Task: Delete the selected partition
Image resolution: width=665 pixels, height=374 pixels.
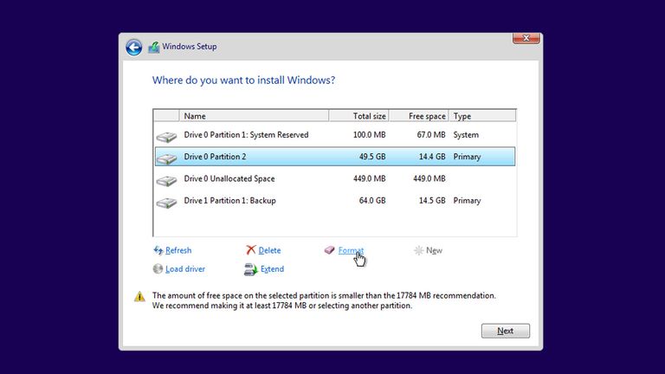Action: coord(269,250)
